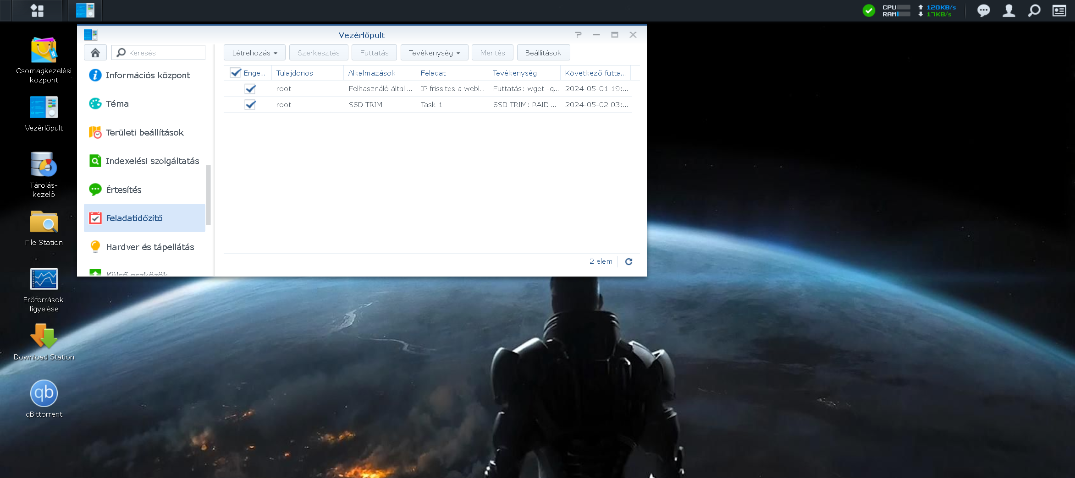Open qBittorrent desktop icon
Viewport: 1075px width, 478px height.
click(44, 393)
